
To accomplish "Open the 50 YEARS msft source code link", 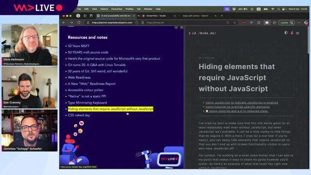I will tap(88, 52).
